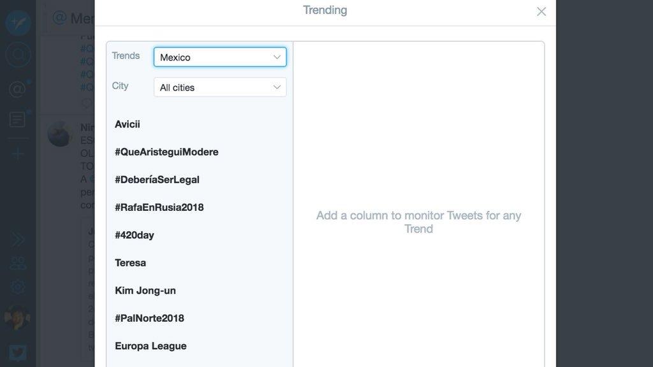Viewport: 653px width, 367px height.
Task: Select the #420day trend
Action: 135,235
